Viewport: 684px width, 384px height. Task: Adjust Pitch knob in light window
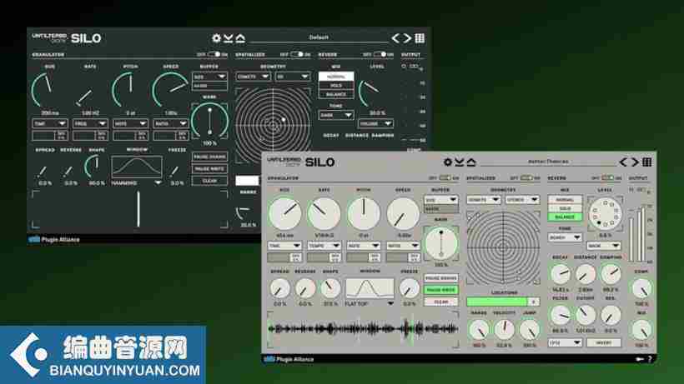364,214
